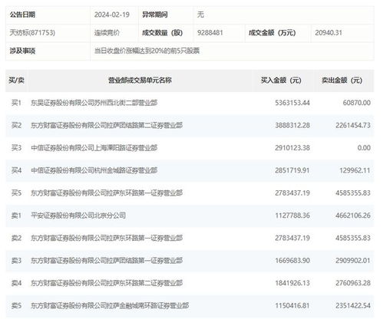This screenshot has width=383, height=326.
Task: Select the trade volume value 9288481
Action: pyautogui.click(x=210, y=33)
